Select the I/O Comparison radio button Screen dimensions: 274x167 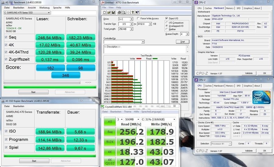167,23
